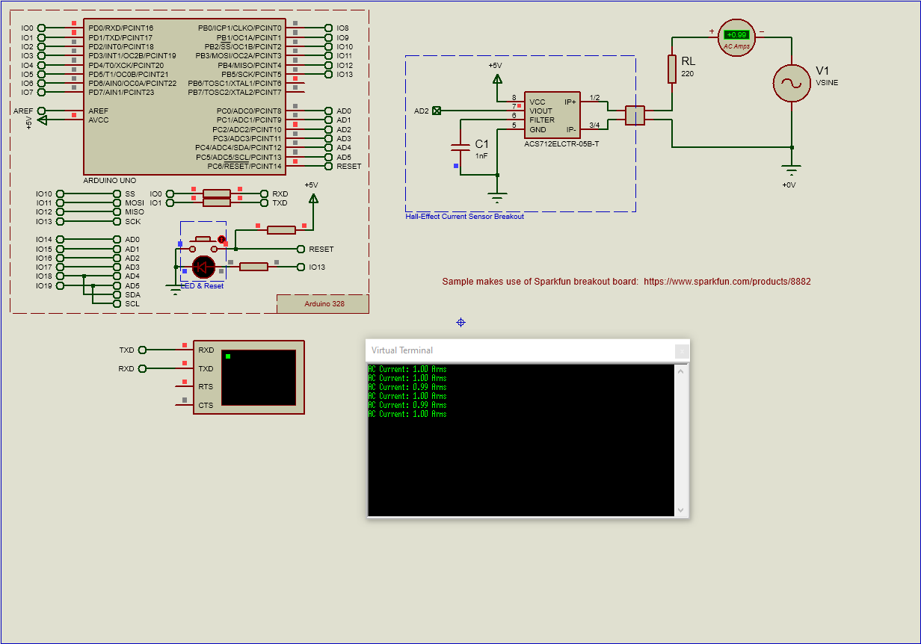The width and height of the screenshot is (921, 644).
Task: Click the jumper block between IP+ and RL
Action: tap(636, 116)
